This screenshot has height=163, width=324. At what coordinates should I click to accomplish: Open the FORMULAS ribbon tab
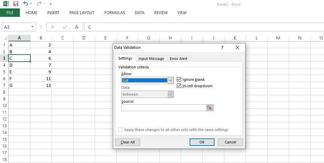point(115,13)
